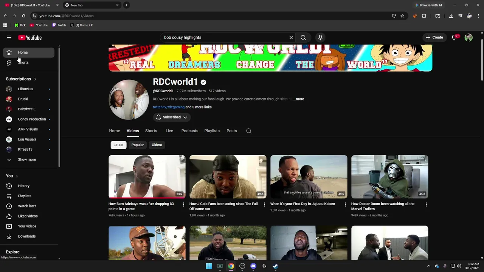Start voice search with microphone icon

[320, 37]
